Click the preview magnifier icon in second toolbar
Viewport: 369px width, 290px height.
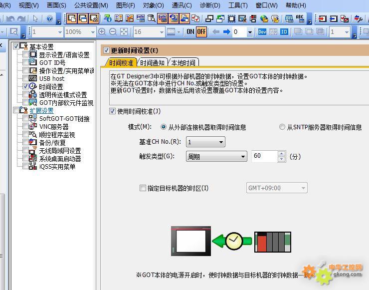pos(13,31)
